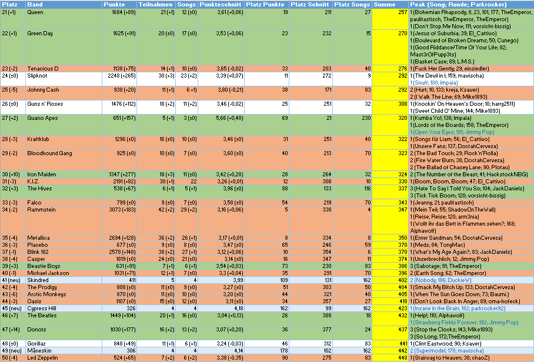The height and width of the screenshot is (362, 534).
Task: Select the band name 'Slipknot'
Action: pyautogui.click(x=37, y=76)
